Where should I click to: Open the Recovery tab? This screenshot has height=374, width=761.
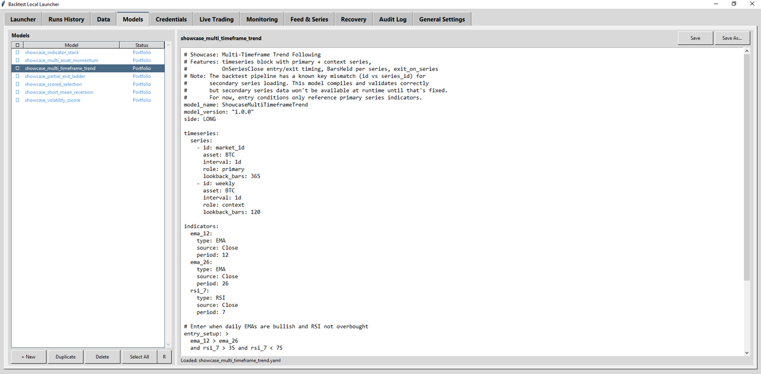click(x=353, y=19)
